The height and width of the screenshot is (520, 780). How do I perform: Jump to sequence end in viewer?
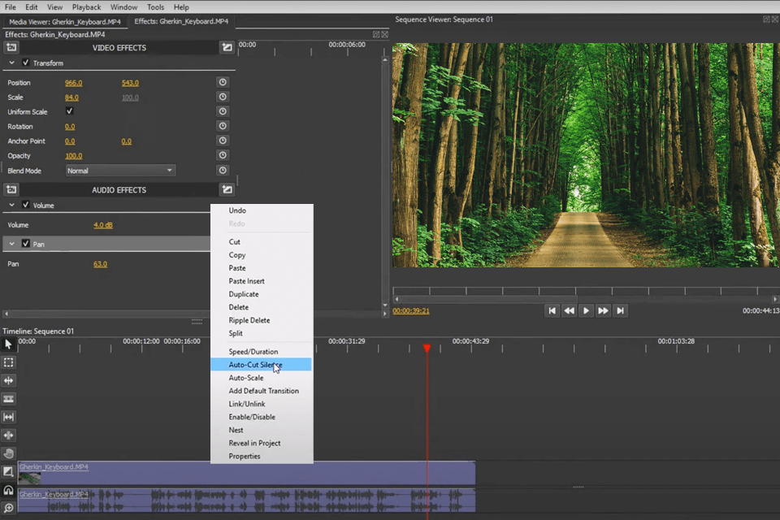coord(620,310)
